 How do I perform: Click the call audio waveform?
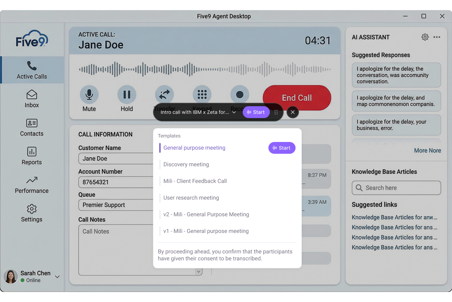point(205,69)
